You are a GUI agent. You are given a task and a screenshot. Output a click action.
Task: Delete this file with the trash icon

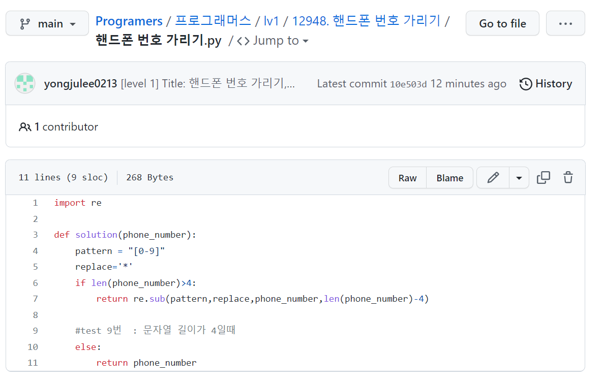[568, 178]
